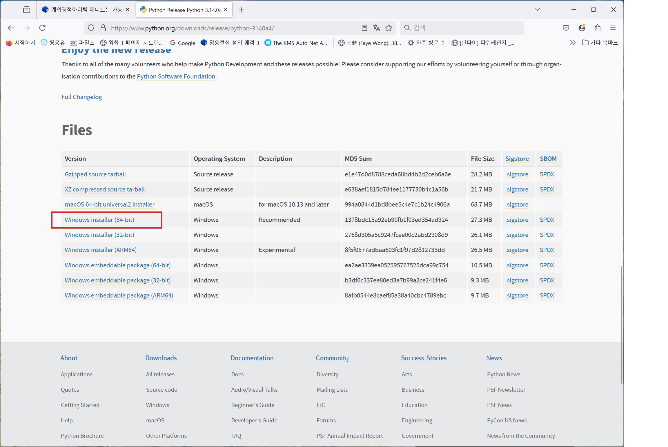The width and height of the screenshot is (668, 447).
Task: Click the translate page icon
Action: point(376,28)
